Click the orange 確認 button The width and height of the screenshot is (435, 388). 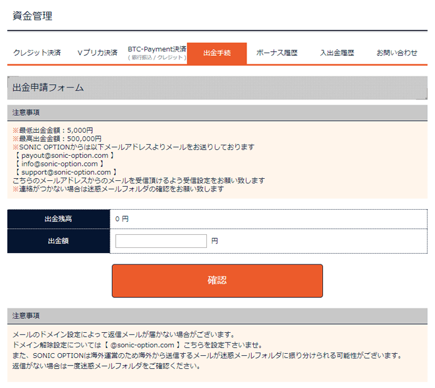(x=217, y=281)
